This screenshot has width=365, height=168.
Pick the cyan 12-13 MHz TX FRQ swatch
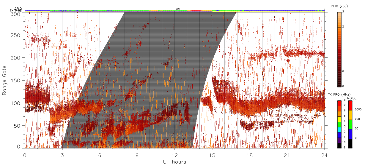339,129
